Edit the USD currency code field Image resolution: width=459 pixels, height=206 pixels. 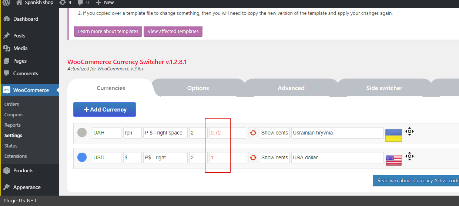107,157
